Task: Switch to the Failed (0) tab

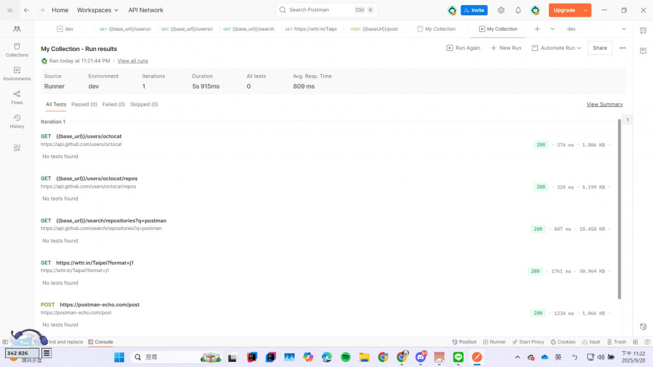Action: (x=114, y=104)
